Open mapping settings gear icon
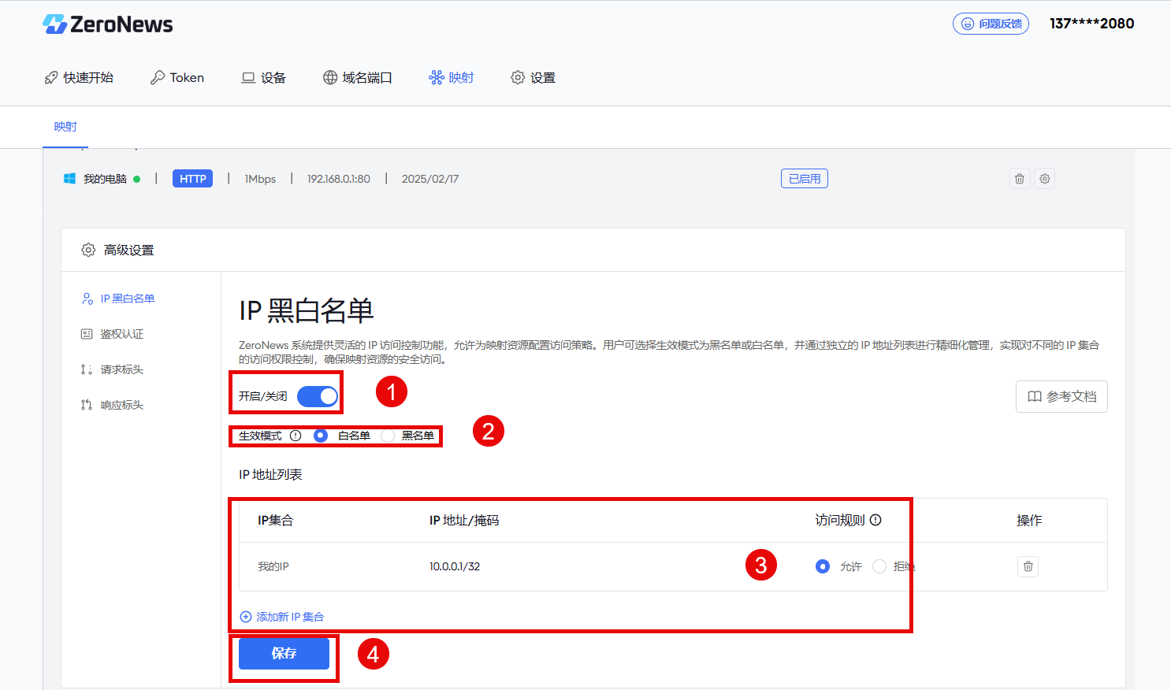Viewport: 1171px width, 690px height. [x=1045, y=179]
